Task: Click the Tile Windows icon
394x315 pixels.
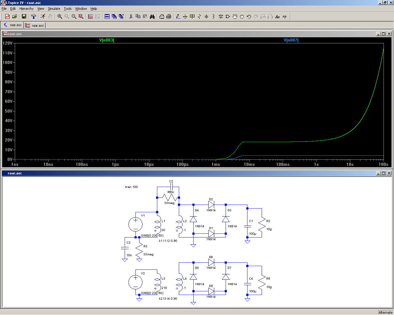Action: 107,17
